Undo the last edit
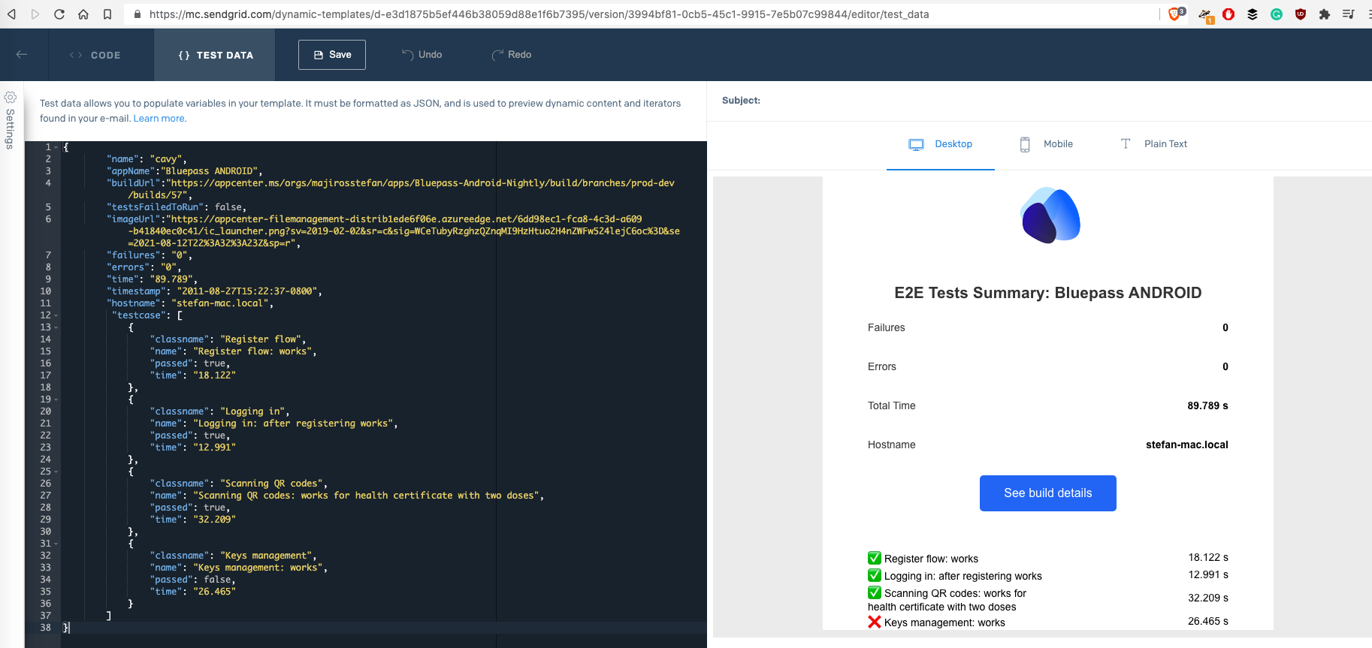1372x648 pixels. coord(422,55)
